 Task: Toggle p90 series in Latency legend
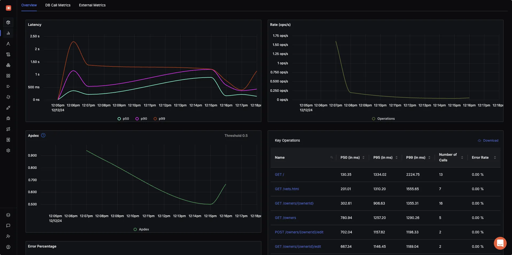point(141,119)
